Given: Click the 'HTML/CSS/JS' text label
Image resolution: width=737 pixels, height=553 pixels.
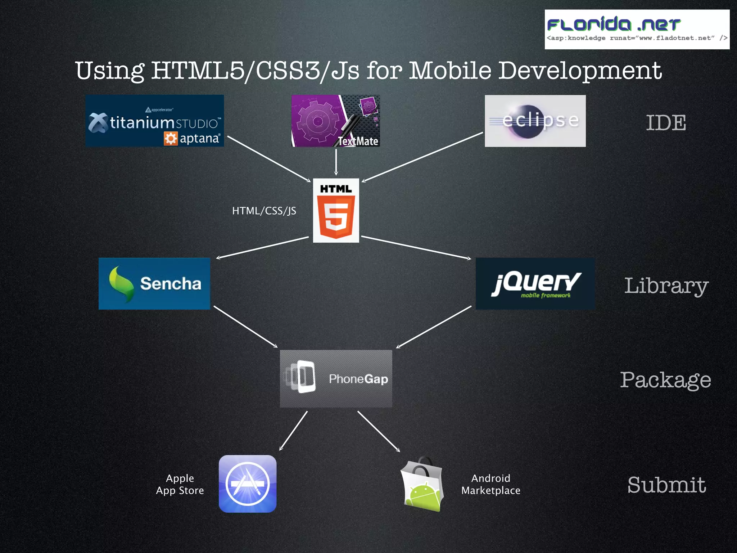Looking at the screenshot, I should point(264,211).
